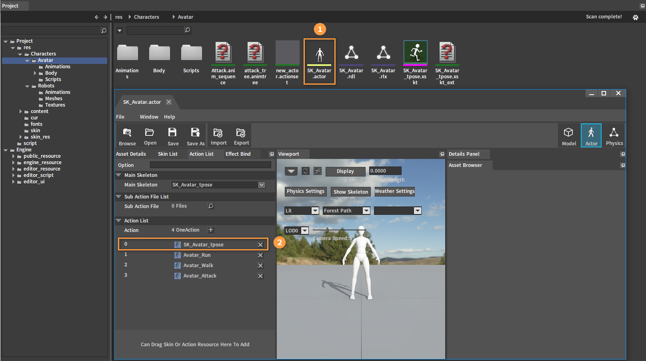
Task: Click the viewport icon left of Display
Action: pyautogui.click(x=318, y=171)
